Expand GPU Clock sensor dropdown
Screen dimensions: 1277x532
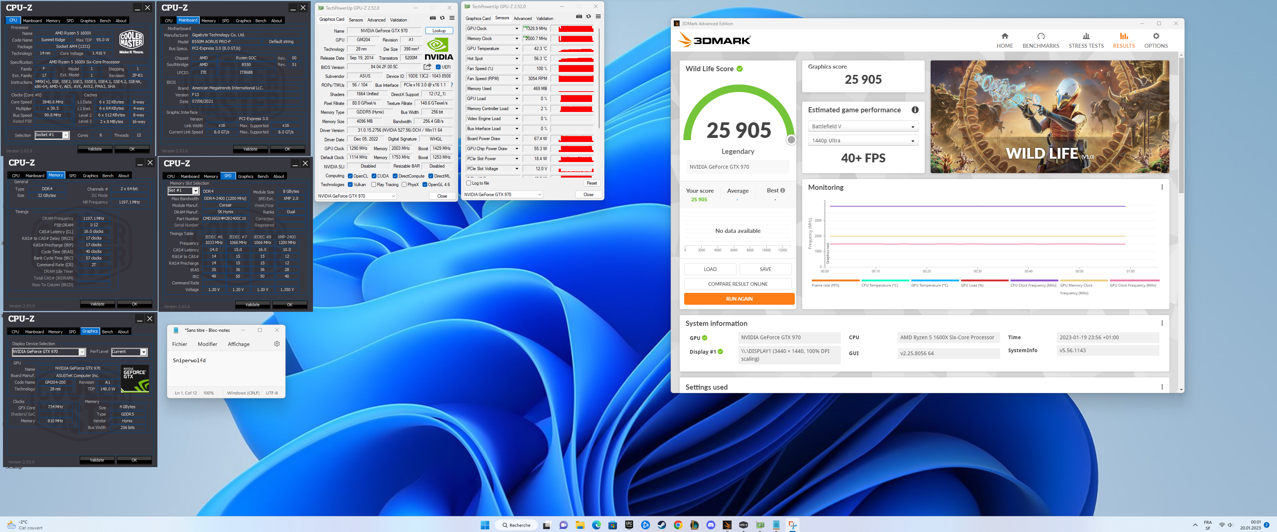(516, 29)
